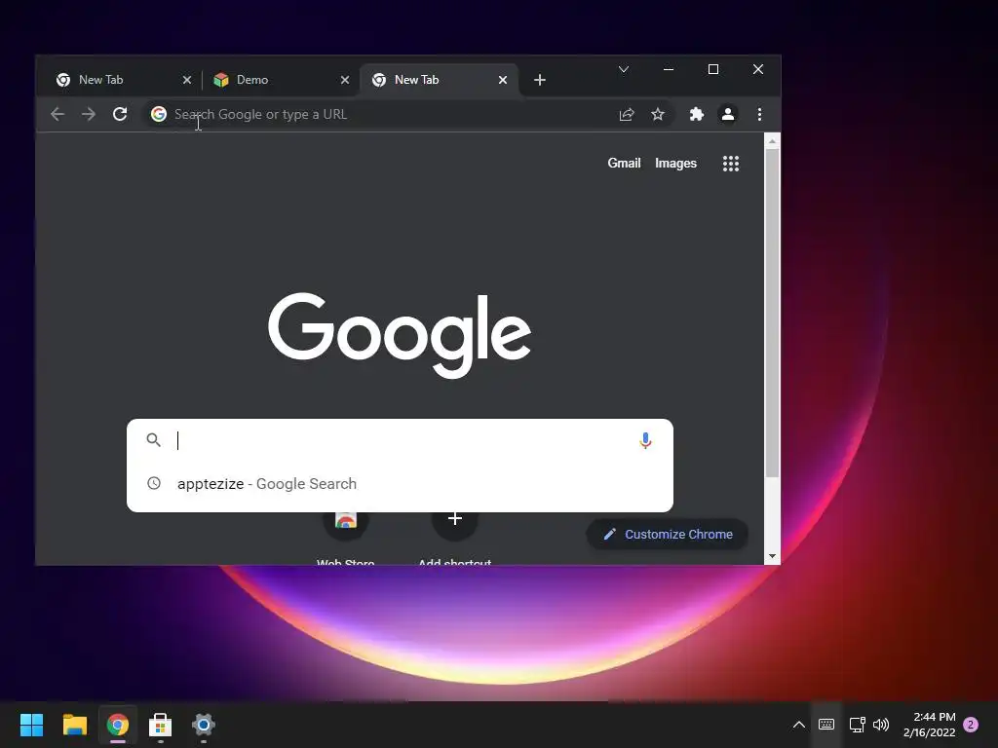The height and width of the screenshot is (748, 998).
Task: Open the volume speaker tray icon
Action: pos(881,725)
